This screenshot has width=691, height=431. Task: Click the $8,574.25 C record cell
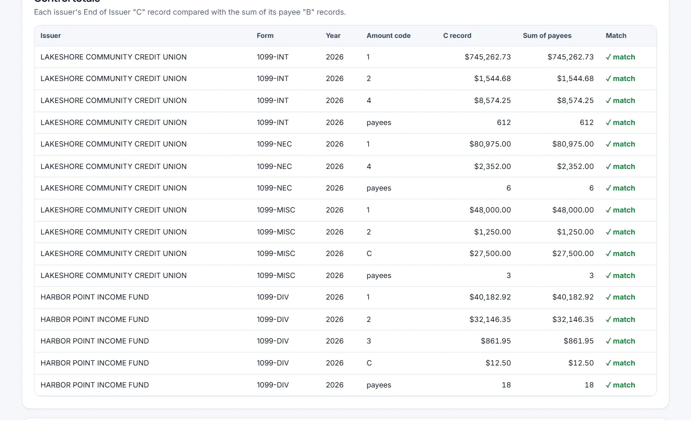492,100
